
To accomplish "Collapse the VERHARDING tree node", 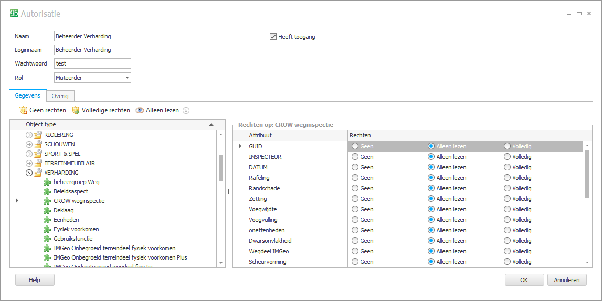I will click(x=29, y=173).
